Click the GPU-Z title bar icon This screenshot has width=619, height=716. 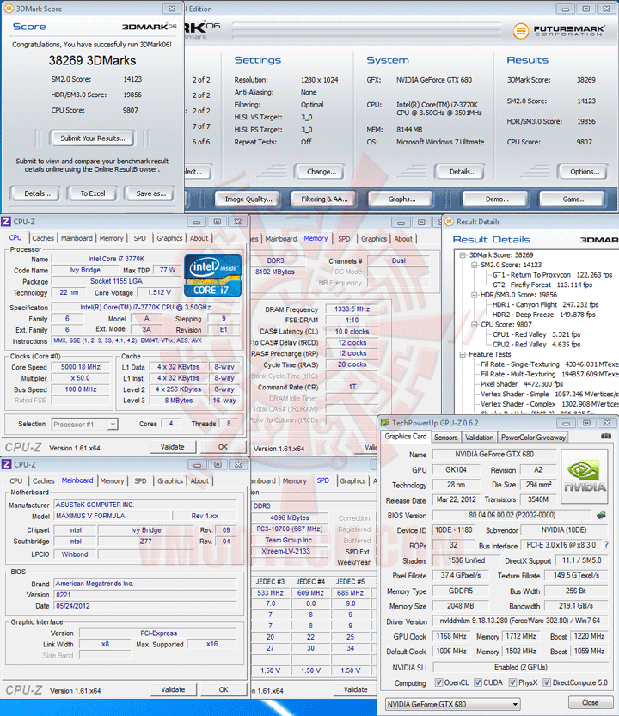(x=385, y=423)
